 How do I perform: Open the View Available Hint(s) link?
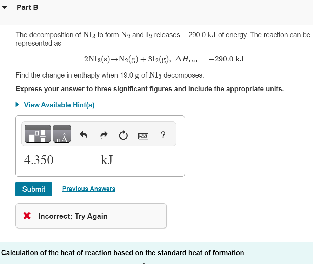[58, 105]
